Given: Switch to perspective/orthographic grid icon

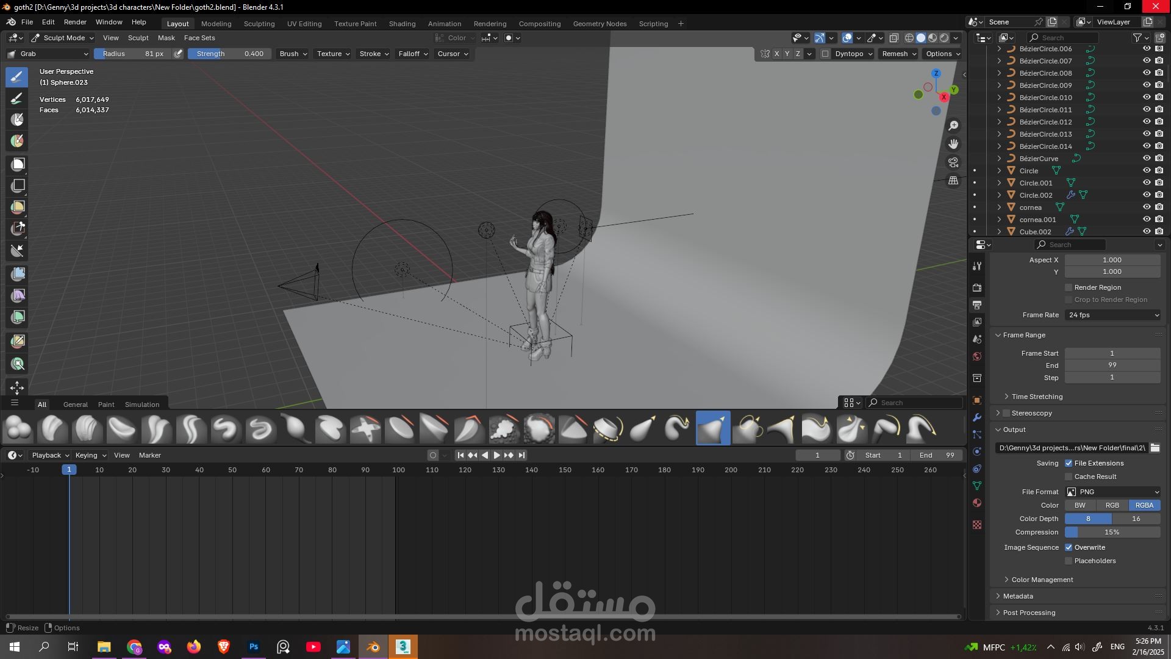Looking at the screenshot, I should pyautogui.click(x=953, y=181).
